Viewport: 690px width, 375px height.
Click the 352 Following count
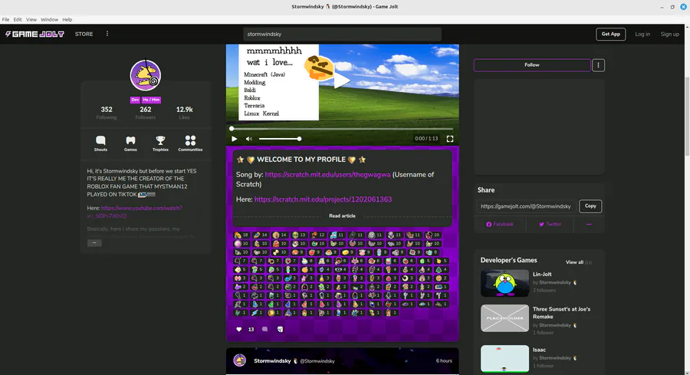click(107, 113)
